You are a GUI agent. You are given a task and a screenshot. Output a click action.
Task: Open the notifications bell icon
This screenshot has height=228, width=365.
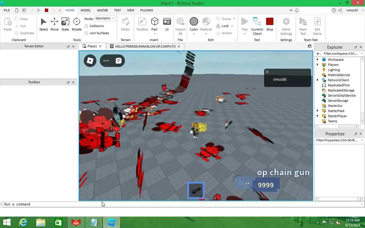pyautogui.click(x=297, y=10)
